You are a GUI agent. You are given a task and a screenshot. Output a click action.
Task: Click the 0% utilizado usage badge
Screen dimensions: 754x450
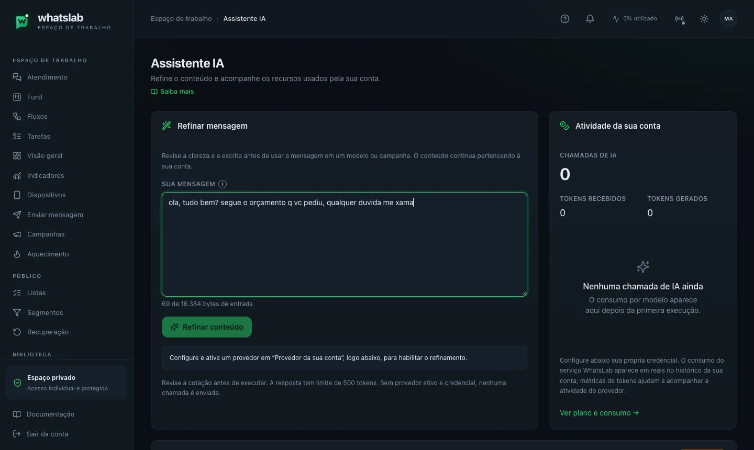[x=635, y=19]
